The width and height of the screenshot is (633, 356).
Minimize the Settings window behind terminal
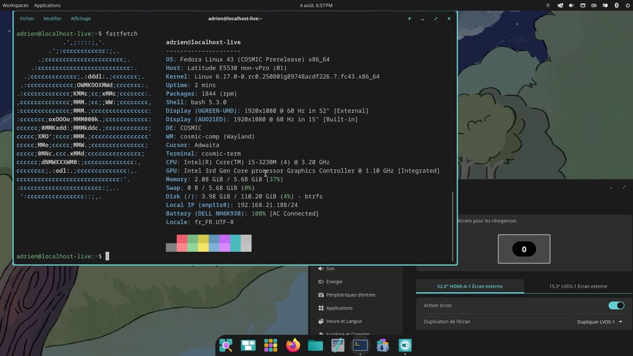(x=611, y=187)
